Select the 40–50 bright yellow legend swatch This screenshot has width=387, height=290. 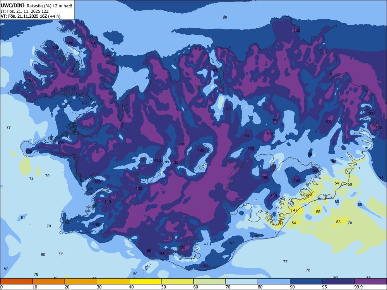tap(145, 281)
